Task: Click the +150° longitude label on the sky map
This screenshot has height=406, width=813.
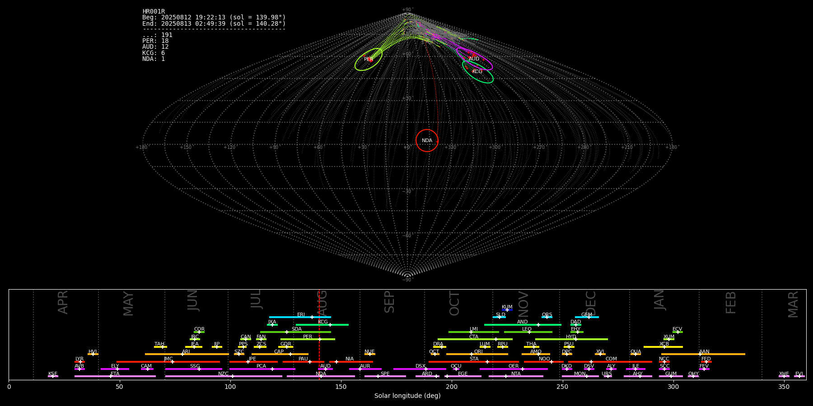Action: (x=186, y=148)
